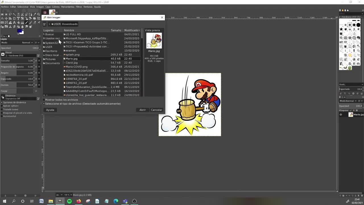The width and height of the screenshot is (364, 205).
Task: Open Microsoft Edge from the taskbar
Action: 116,201
